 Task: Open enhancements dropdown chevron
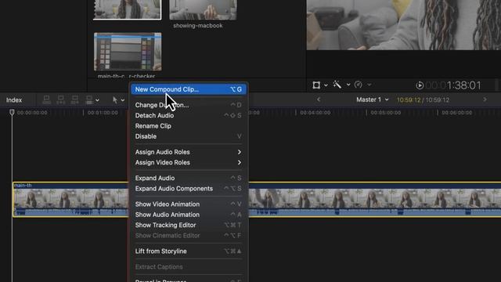tap(348, 85)
